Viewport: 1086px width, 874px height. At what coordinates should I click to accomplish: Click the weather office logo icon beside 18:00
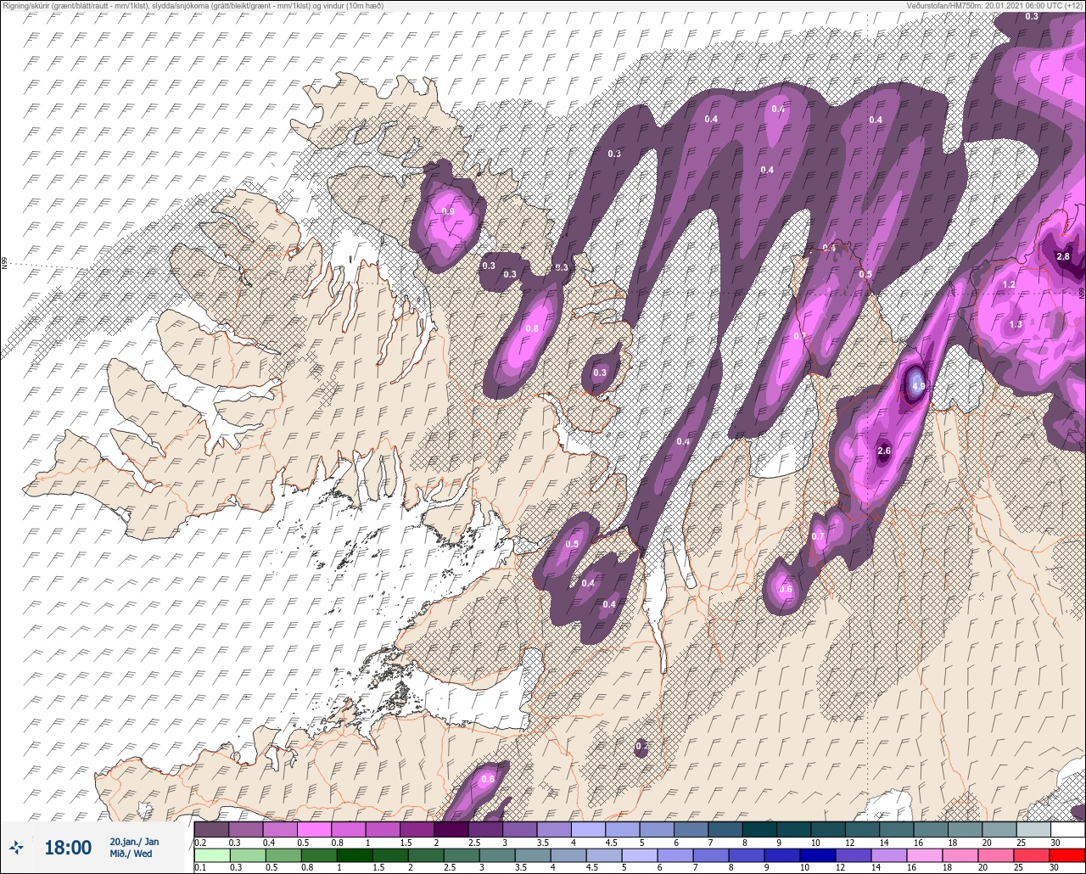pos(17,847)
